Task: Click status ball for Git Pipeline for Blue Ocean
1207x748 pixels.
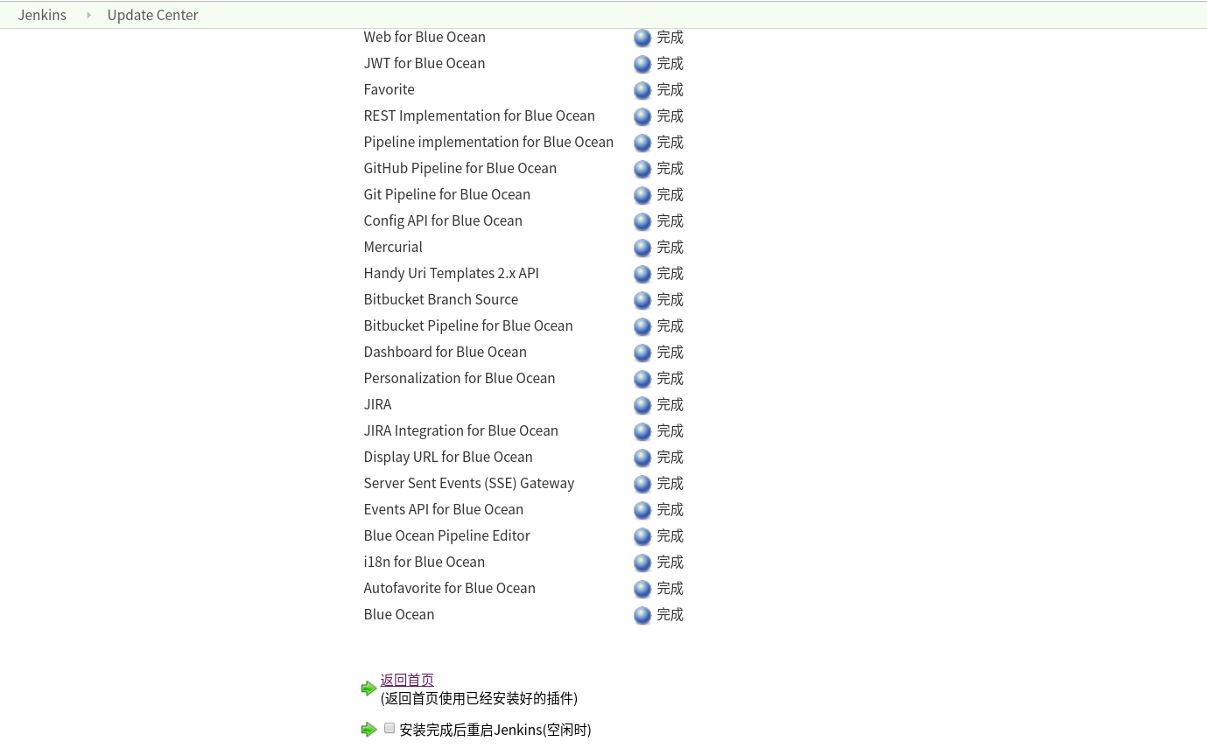Action: (642, 195)
